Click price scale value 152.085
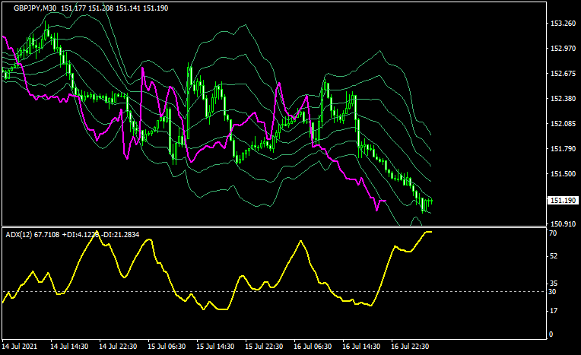Screen dimensions: 581x355 tap(564, 124)
